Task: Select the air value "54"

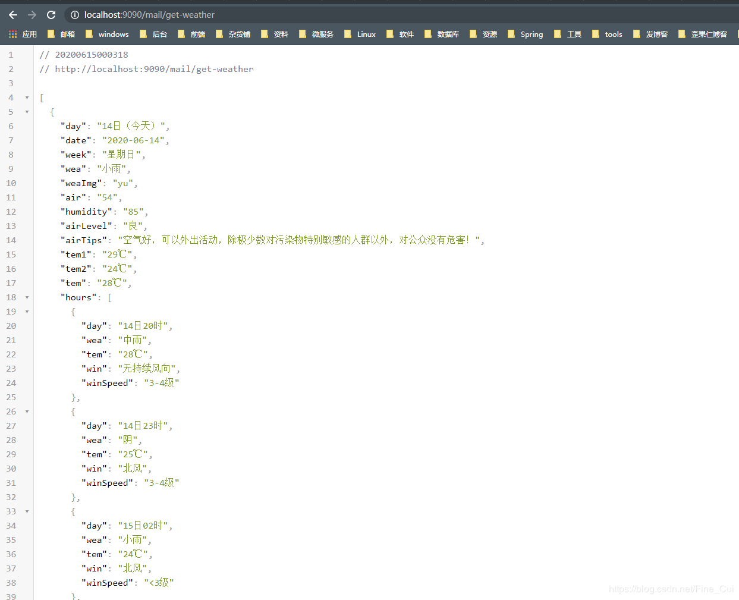Action: 107,197
